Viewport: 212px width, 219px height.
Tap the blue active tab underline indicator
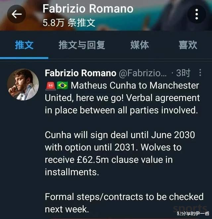(24, 58)
